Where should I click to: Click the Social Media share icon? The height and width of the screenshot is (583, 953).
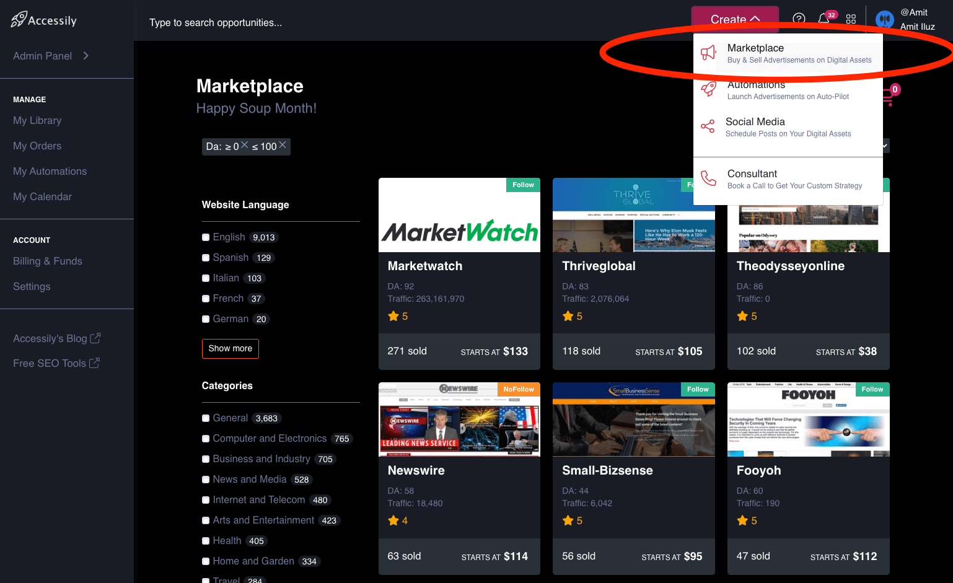708,126
